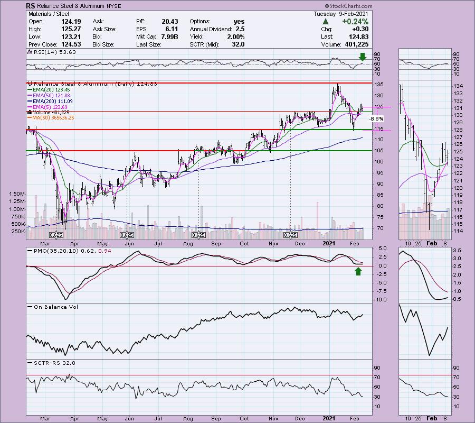475x423 pixels.
Task: Click the -8.6% annotation label
Action: coord(376,118)
